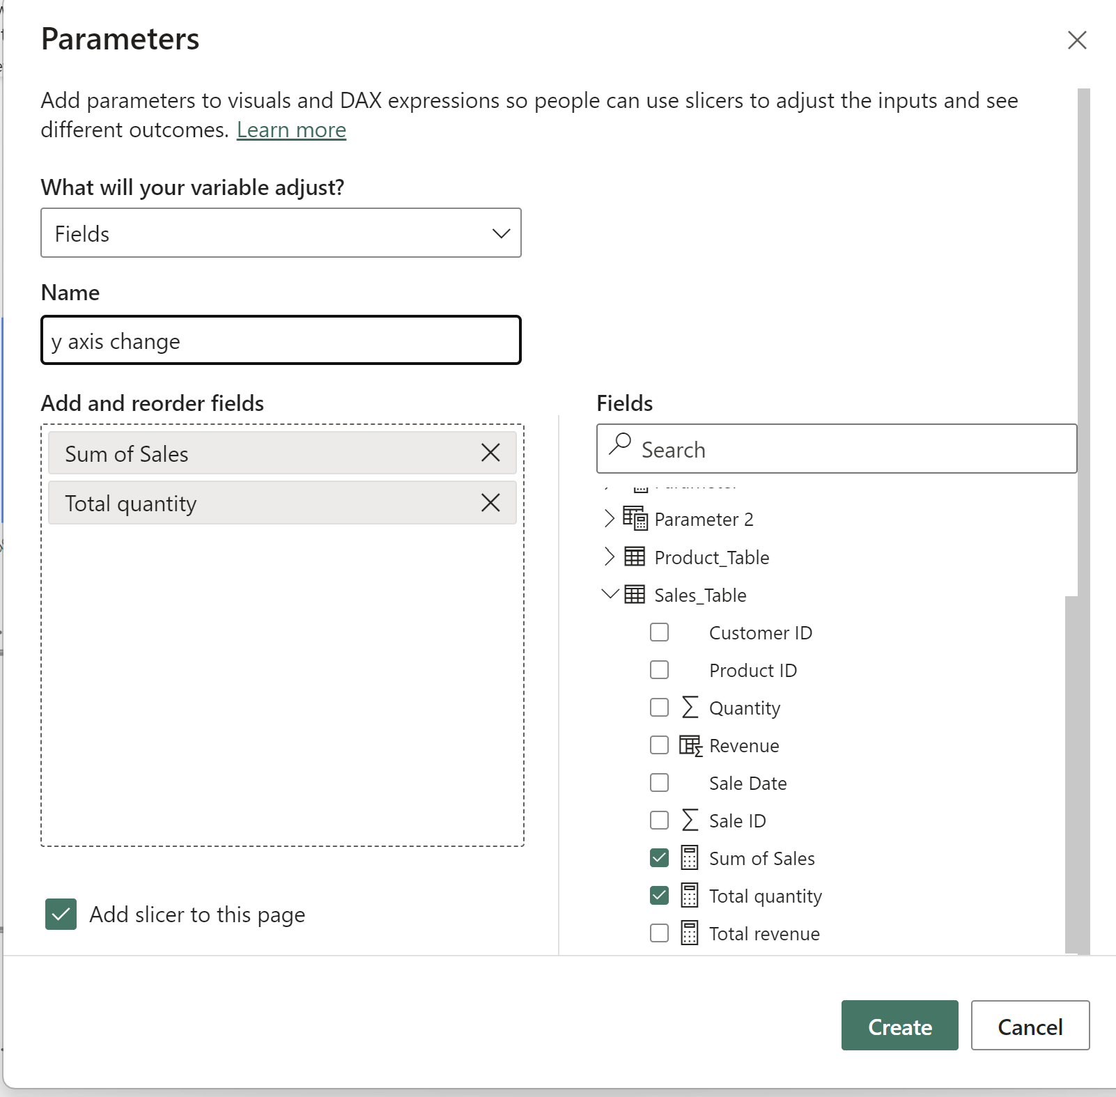Click the Revenue calculated column icon
1116x1097 pixels.
point(690,745)
